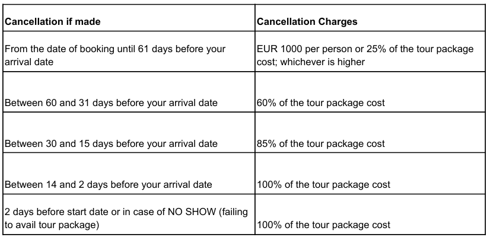Select the '2 days before start date' NO SHOW cell
Viewport: 490px width, 237px height.
pos(129,214)
